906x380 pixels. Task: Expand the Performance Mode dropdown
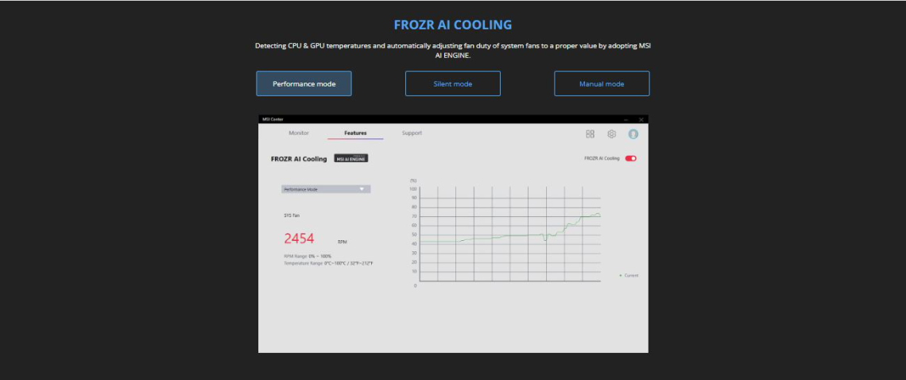click(x=326, y=189)
